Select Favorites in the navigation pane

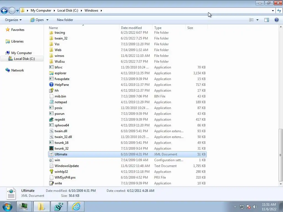pos(18,30)
